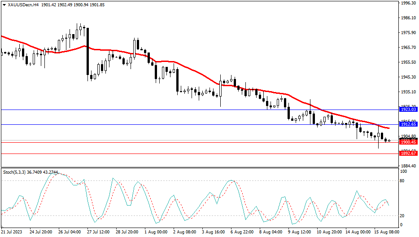Click the 21 Jul 2023 date label
Screen dimensions: 419x237
12,233
